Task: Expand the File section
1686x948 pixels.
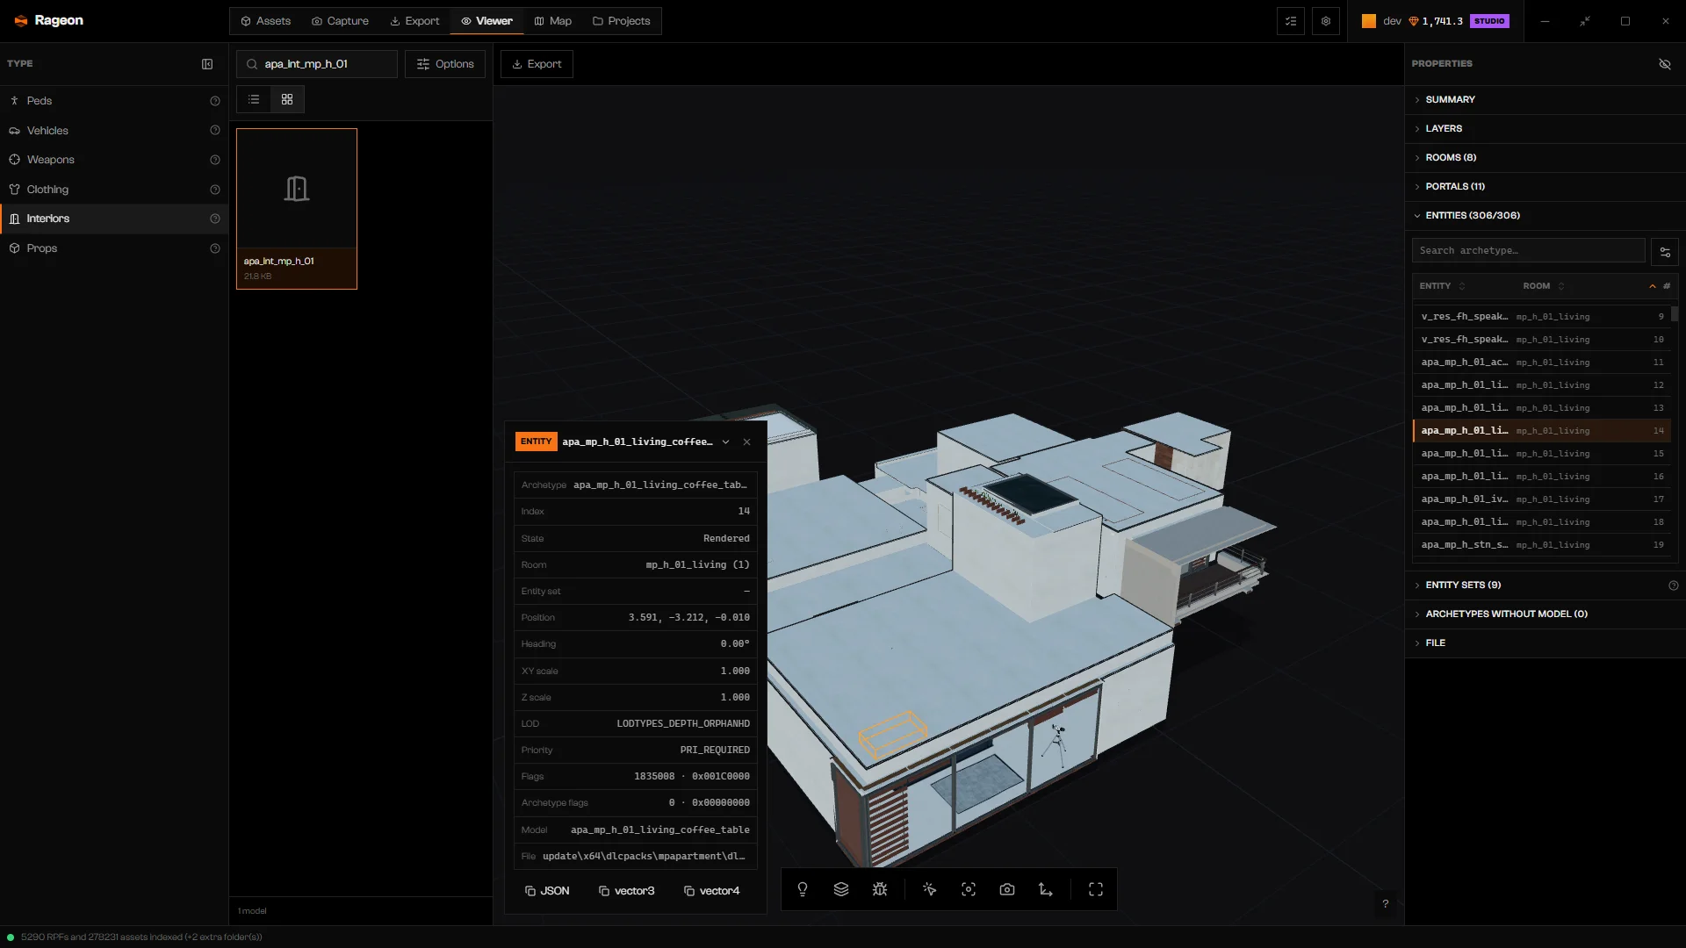Action: (1545, 643)
